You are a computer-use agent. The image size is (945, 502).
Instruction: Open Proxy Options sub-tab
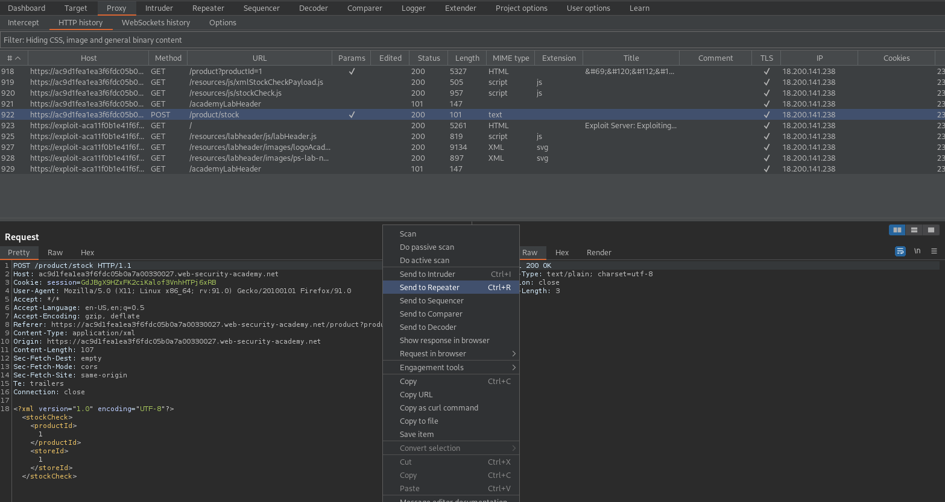(x=223, y=22)
